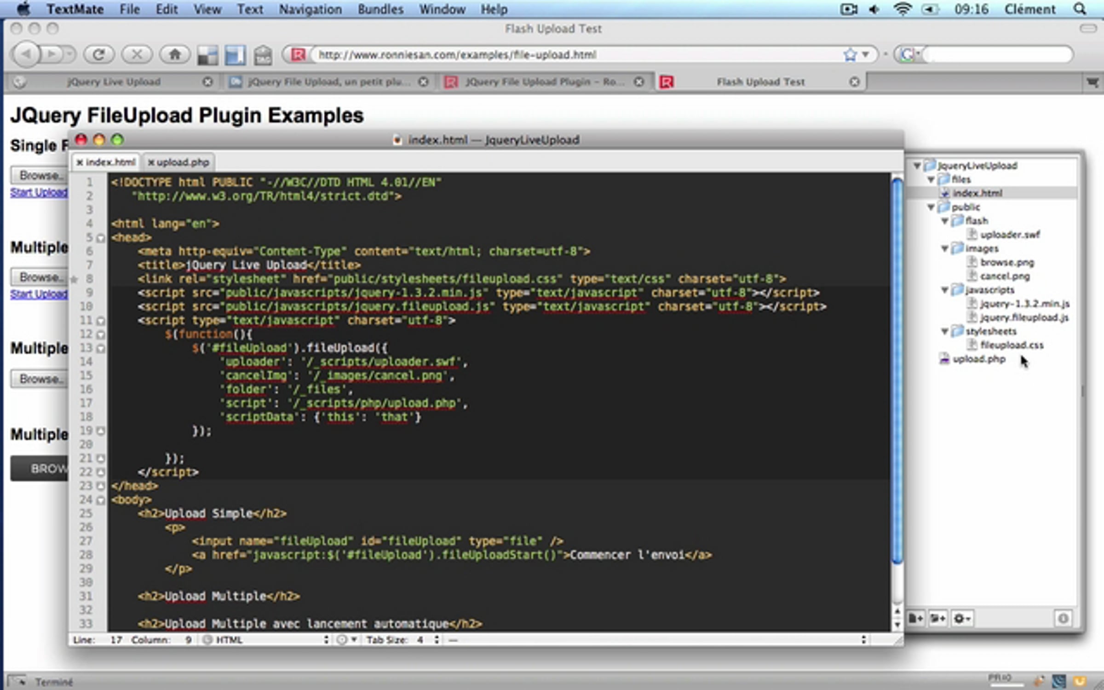Select fileupload.css in project drawer
1104x690 pixels.
pos(1011,345)
